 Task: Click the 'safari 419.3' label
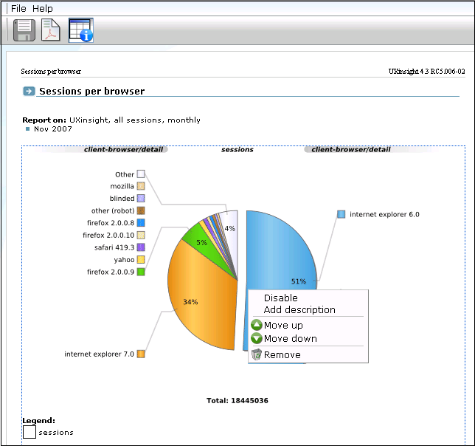coord(114,247)
